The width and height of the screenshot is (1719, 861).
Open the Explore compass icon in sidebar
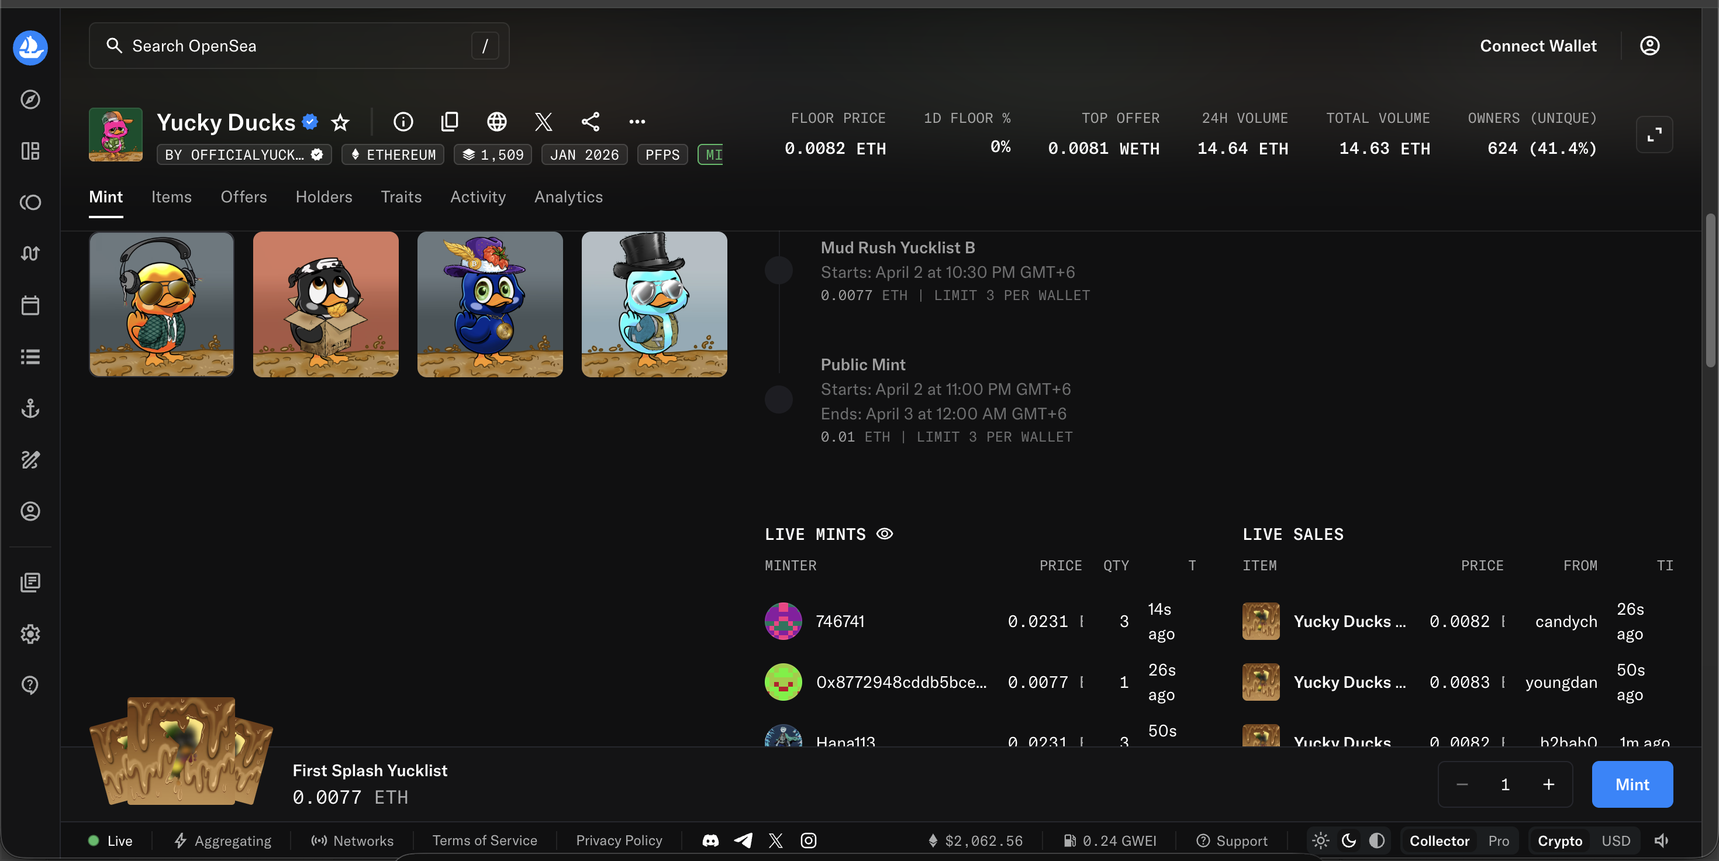pos(30,100)
